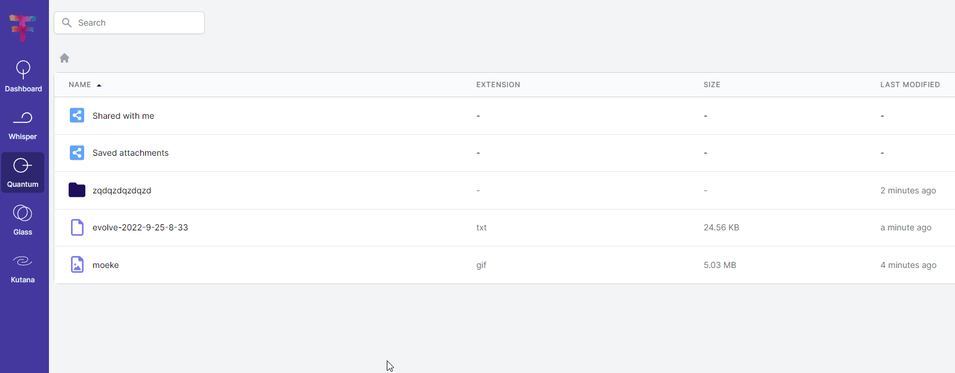Click the image icon next to moeke
Screen dimensions: 955x373
tap(76, 264)
